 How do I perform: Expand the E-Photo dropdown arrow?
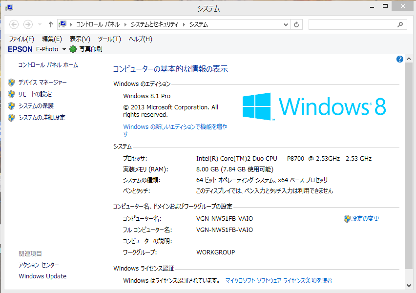[x=64, y=49]
